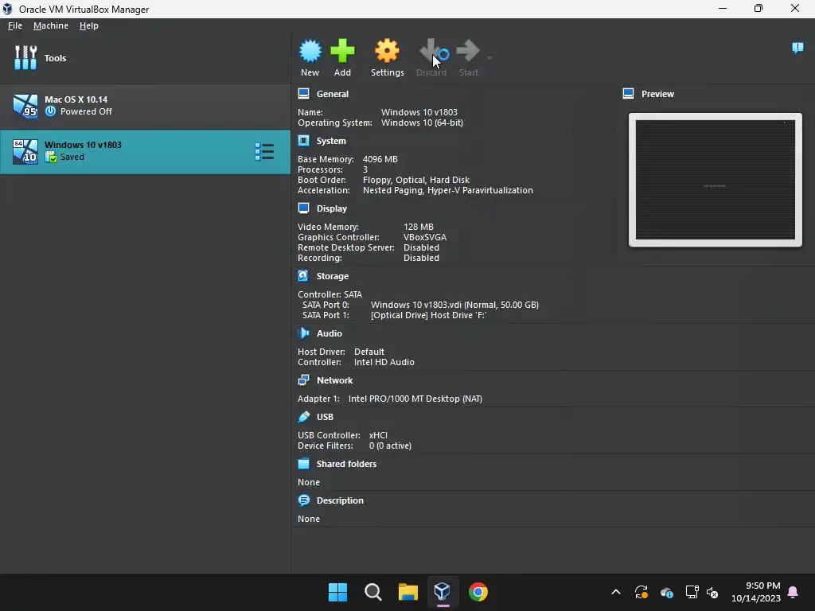This screenshot has width=815, height=611.
Task: Click the Mac OS X 10.14 machine icon
Action: point(25,106)
